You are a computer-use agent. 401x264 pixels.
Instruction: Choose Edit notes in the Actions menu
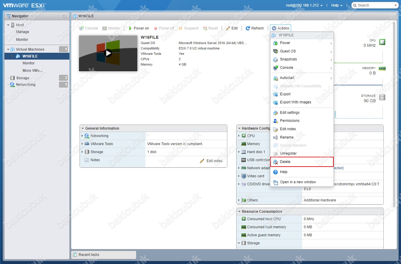point(302,129)
